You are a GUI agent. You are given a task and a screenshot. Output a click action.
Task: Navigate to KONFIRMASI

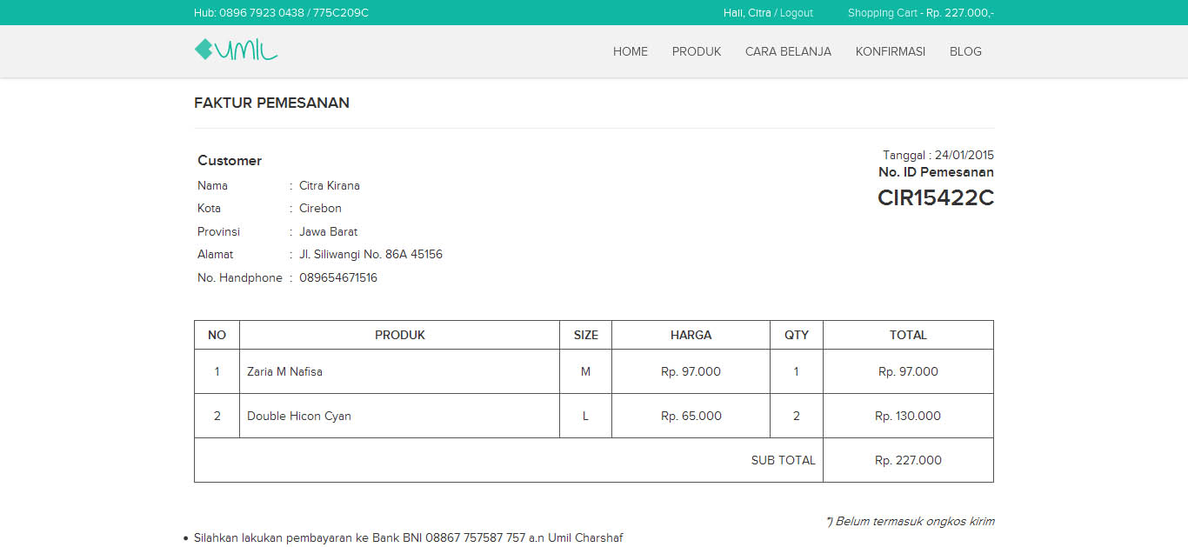(x=890, y=51)
